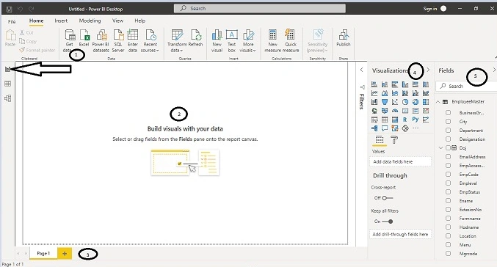Image resolution: width=497 pixels, height=267 pixels.
Task: Turn on the Cross-report toggle
Action: click(388, 198)
